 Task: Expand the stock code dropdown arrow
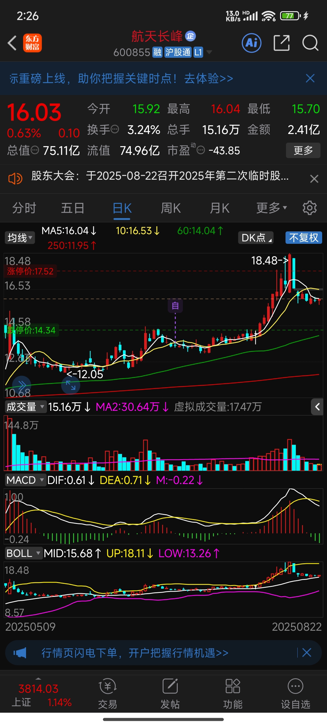209,52
